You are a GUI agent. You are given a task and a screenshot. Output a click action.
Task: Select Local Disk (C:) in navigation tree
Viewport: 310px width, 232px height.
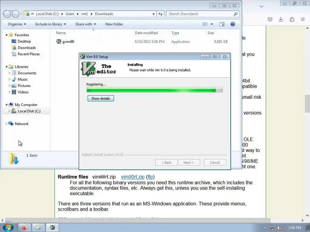tap(29, 111)
